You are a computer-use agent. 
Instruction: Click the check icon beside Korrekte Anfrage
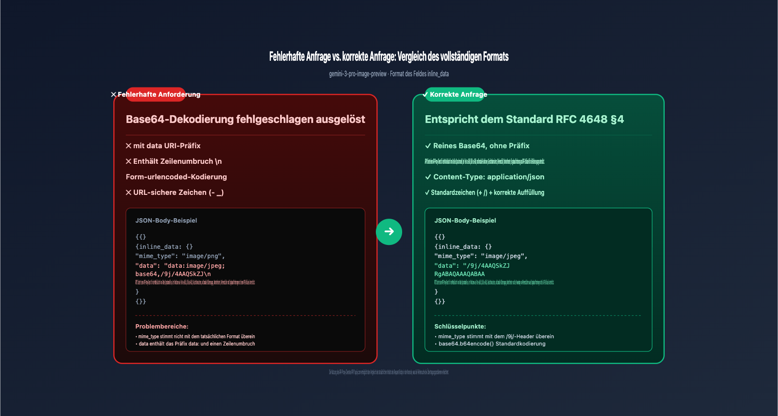[426, 94]
